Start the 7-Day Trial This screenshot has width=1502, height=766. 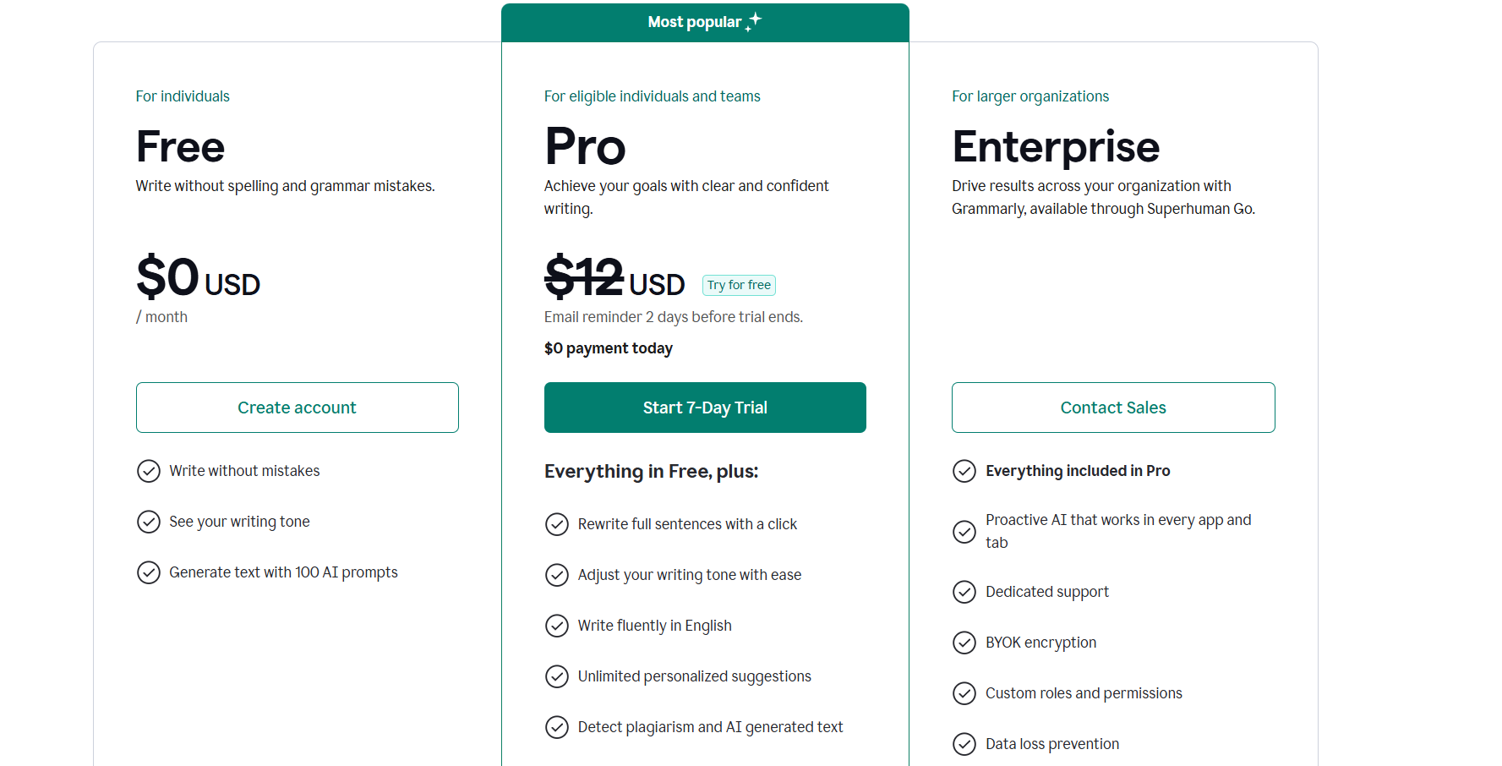[705, 408]
